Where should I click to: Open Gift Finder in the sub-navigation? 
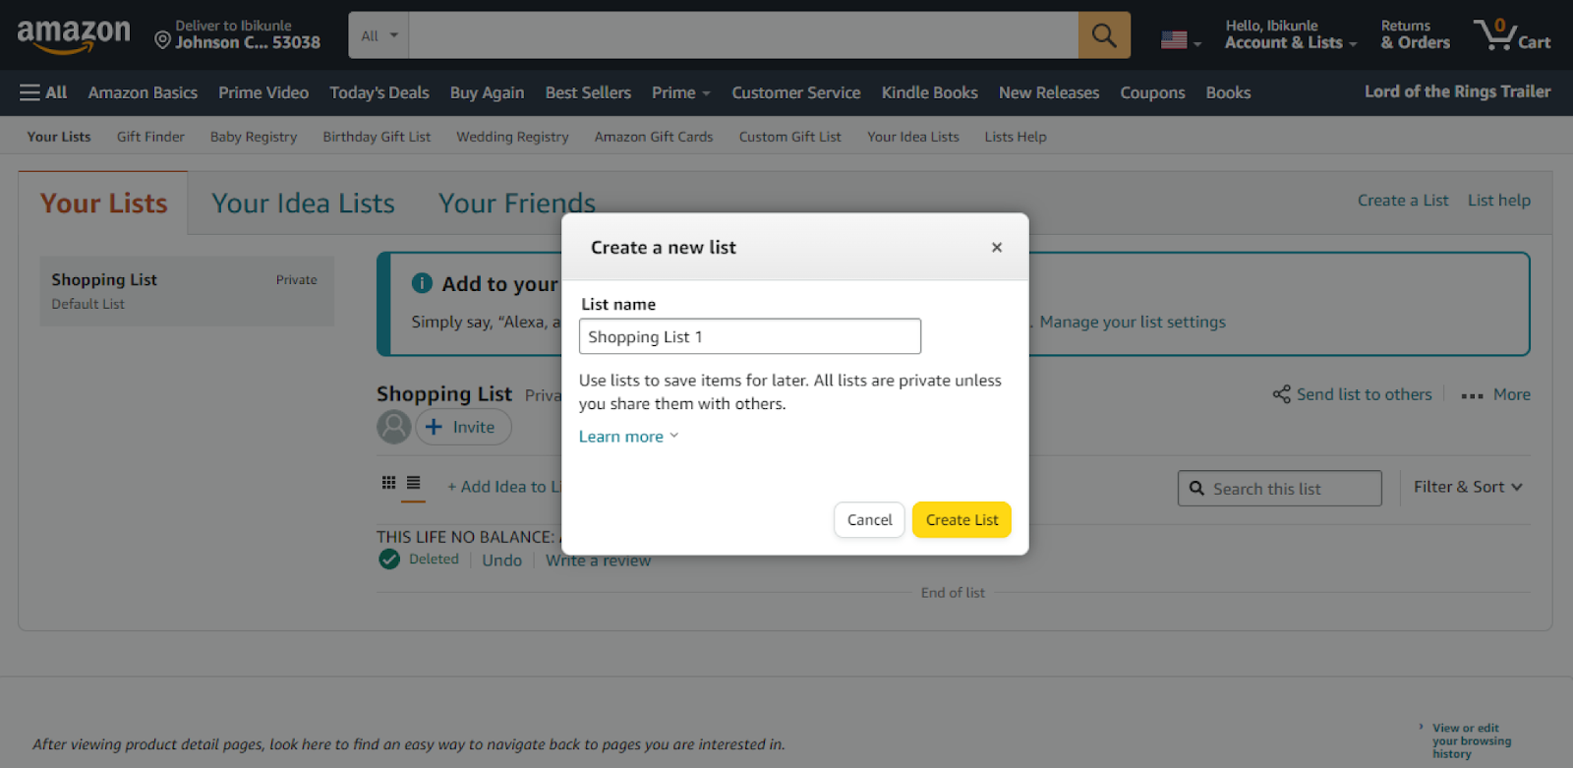[x=150, y=137]
